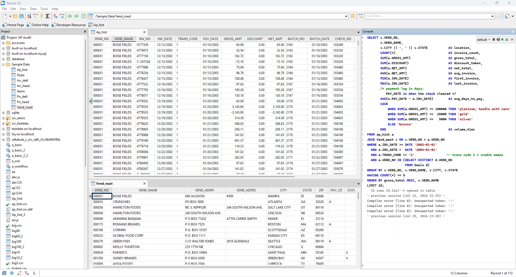Open the Vend_mast pane menu arrow
516x277 pixels.
[358, 184]
